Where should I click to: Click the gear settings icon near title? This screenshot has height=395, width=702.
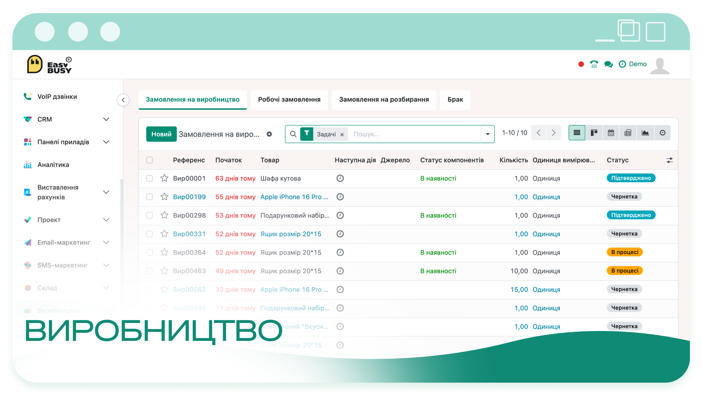pyautogui.click(x=269, y=134)
